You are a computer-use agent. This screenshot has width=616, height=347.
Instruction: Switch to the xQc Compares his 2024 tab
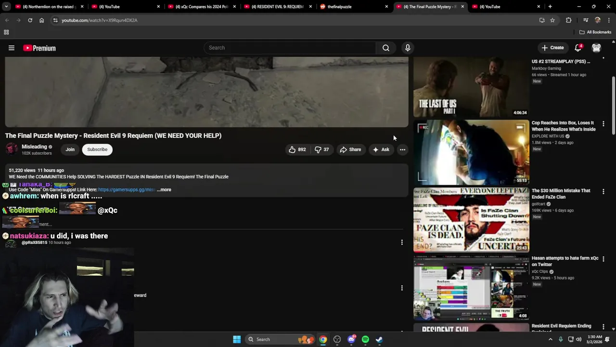coord(202,7)
